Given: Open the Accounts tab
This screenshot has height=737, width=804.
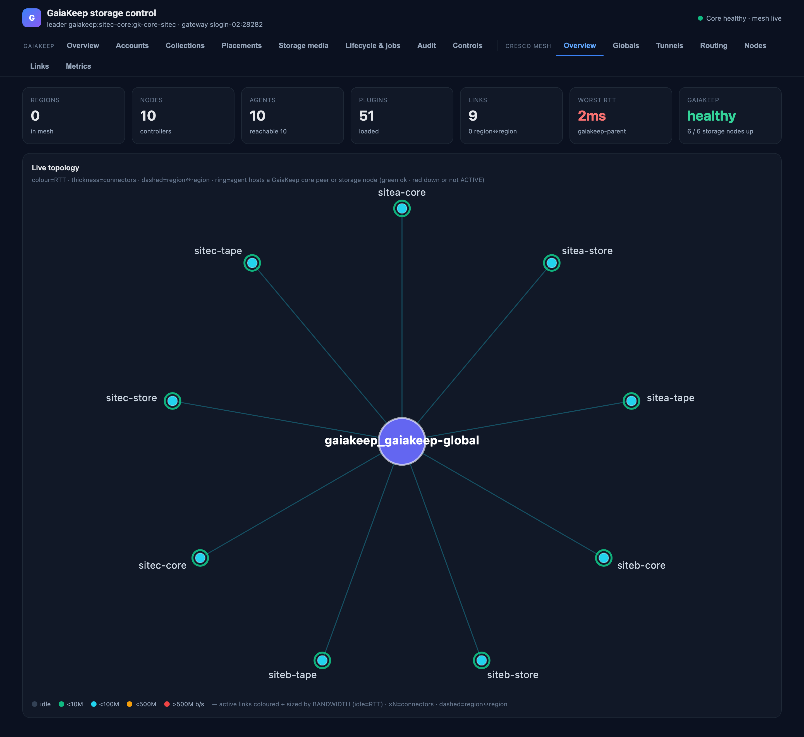Looking at the screenshot, I should coord(132,46).
